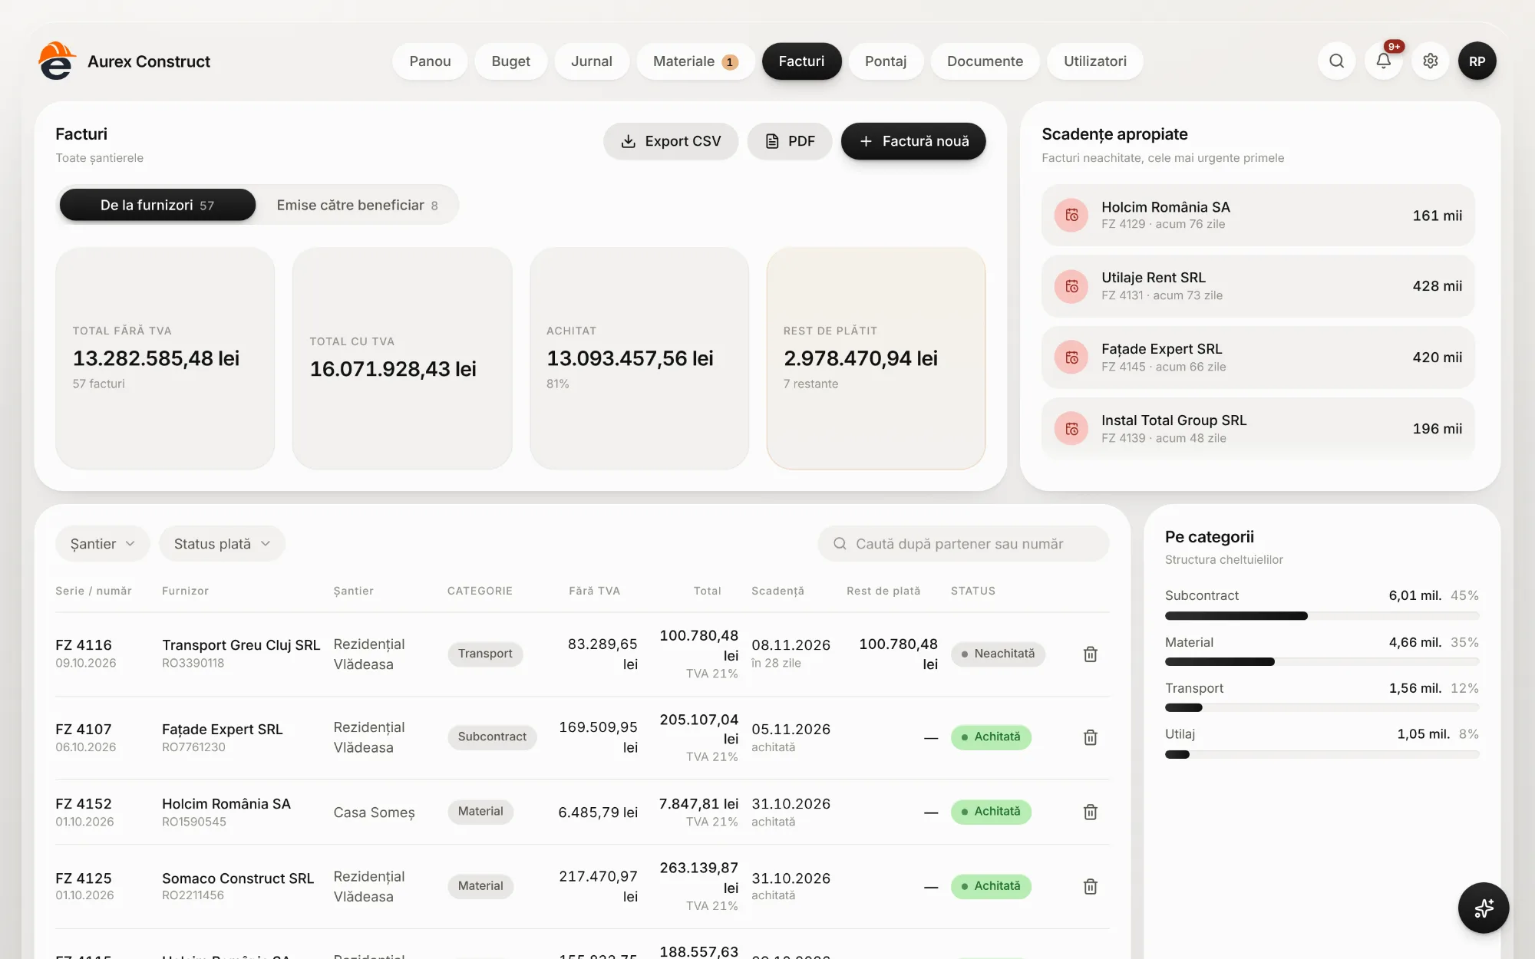The width and height of the screenshot is (1535, 959).
Task: Click the Material category progress bar
Action: tap(1322, 661)
